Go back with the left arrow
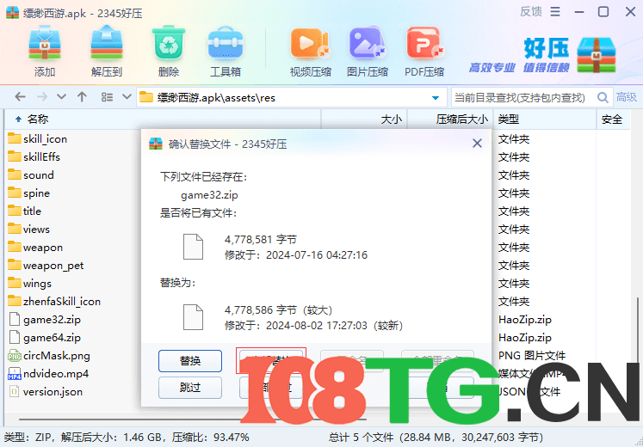Image resolution: width=643 pixels, height=447 pixels. pos(20,97)
